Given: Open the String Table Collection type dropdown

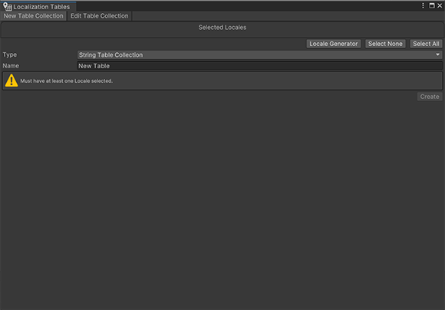Looking at the screenshot, I should pos(259,54).
